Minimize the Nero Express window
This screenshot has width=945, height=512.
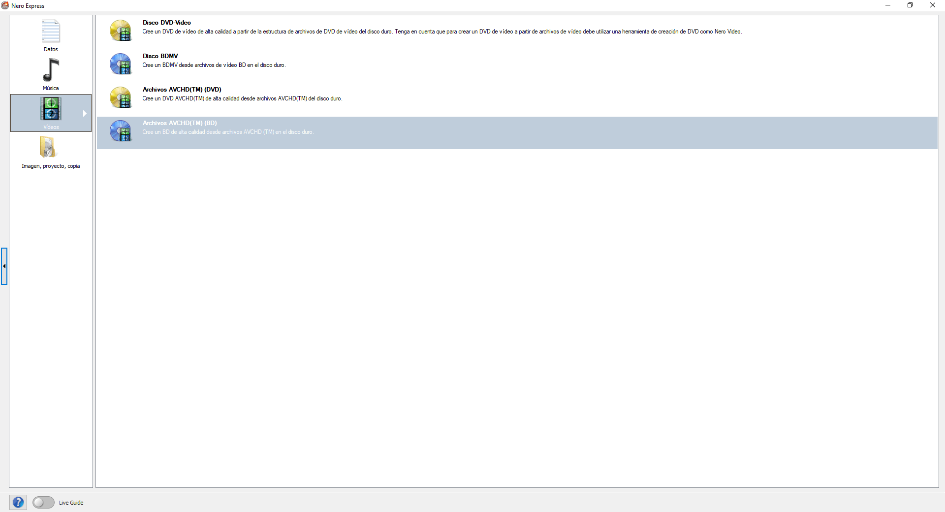(888, 5)
